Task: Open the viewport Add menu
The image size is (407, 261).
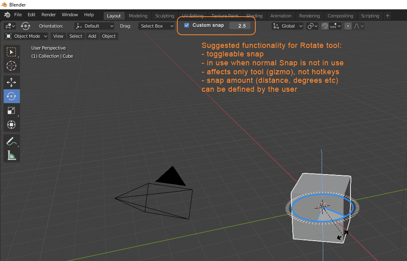Action: click(x=92, y=36)
